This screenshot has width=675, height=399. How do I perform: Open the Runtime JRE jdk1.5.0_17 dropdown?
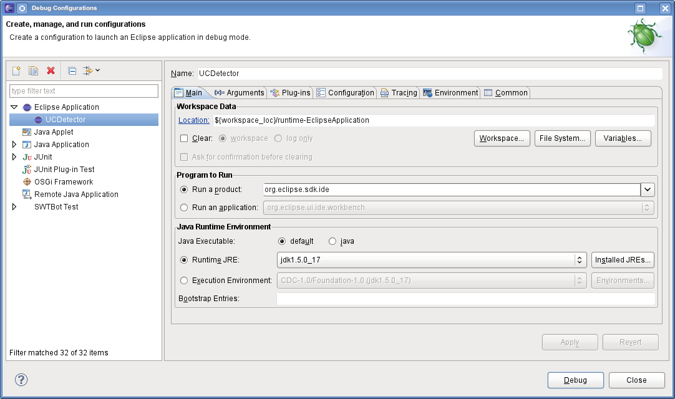pos(432,260)
